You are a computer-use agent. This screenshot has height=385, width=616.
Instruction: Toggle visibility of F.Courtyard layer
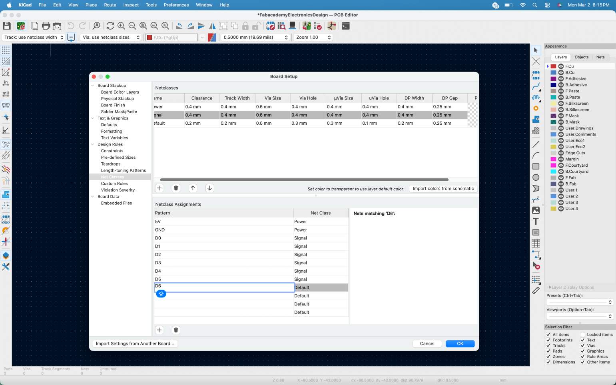point(561,166)
